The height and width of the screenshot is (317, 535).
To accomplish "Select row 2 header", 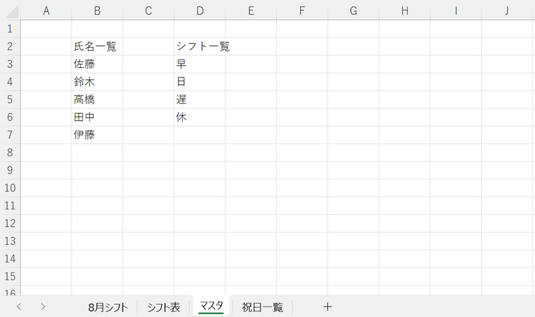I will pos(10,46).
